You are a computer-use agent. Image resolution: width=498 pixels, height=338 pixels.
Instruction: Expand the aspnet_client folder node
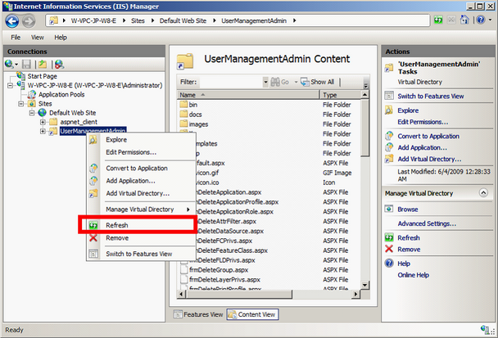tap(43, 122)
